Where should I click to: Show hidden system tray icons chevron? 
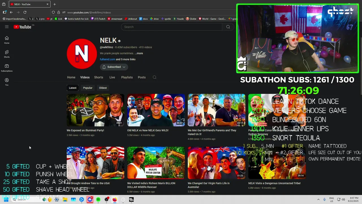pos(318,199)
